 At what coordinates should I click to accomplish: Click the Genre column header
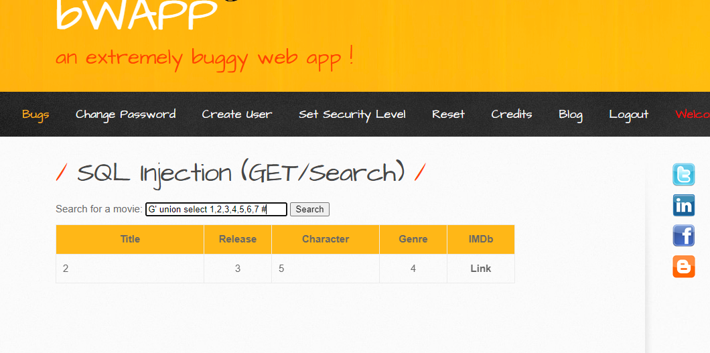[413, 239]
